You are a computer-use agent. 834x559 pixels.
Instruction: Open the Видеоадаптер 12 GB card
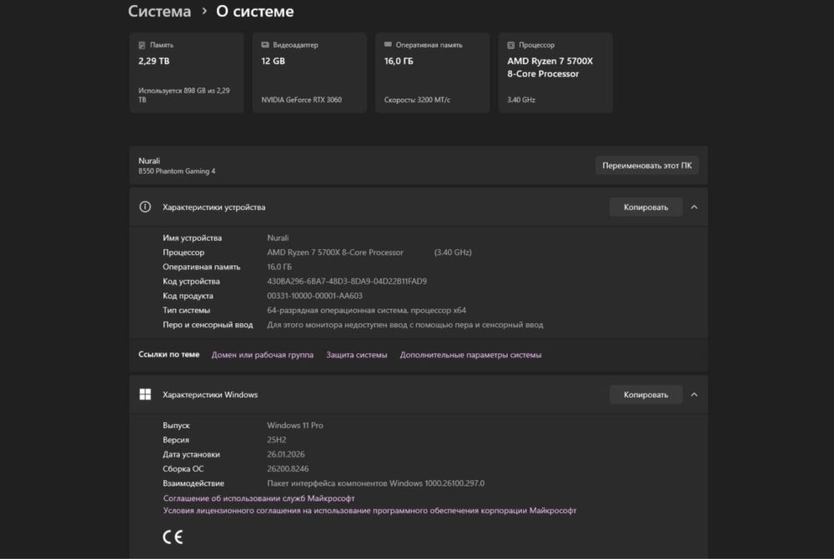click(x=309, y=72)
